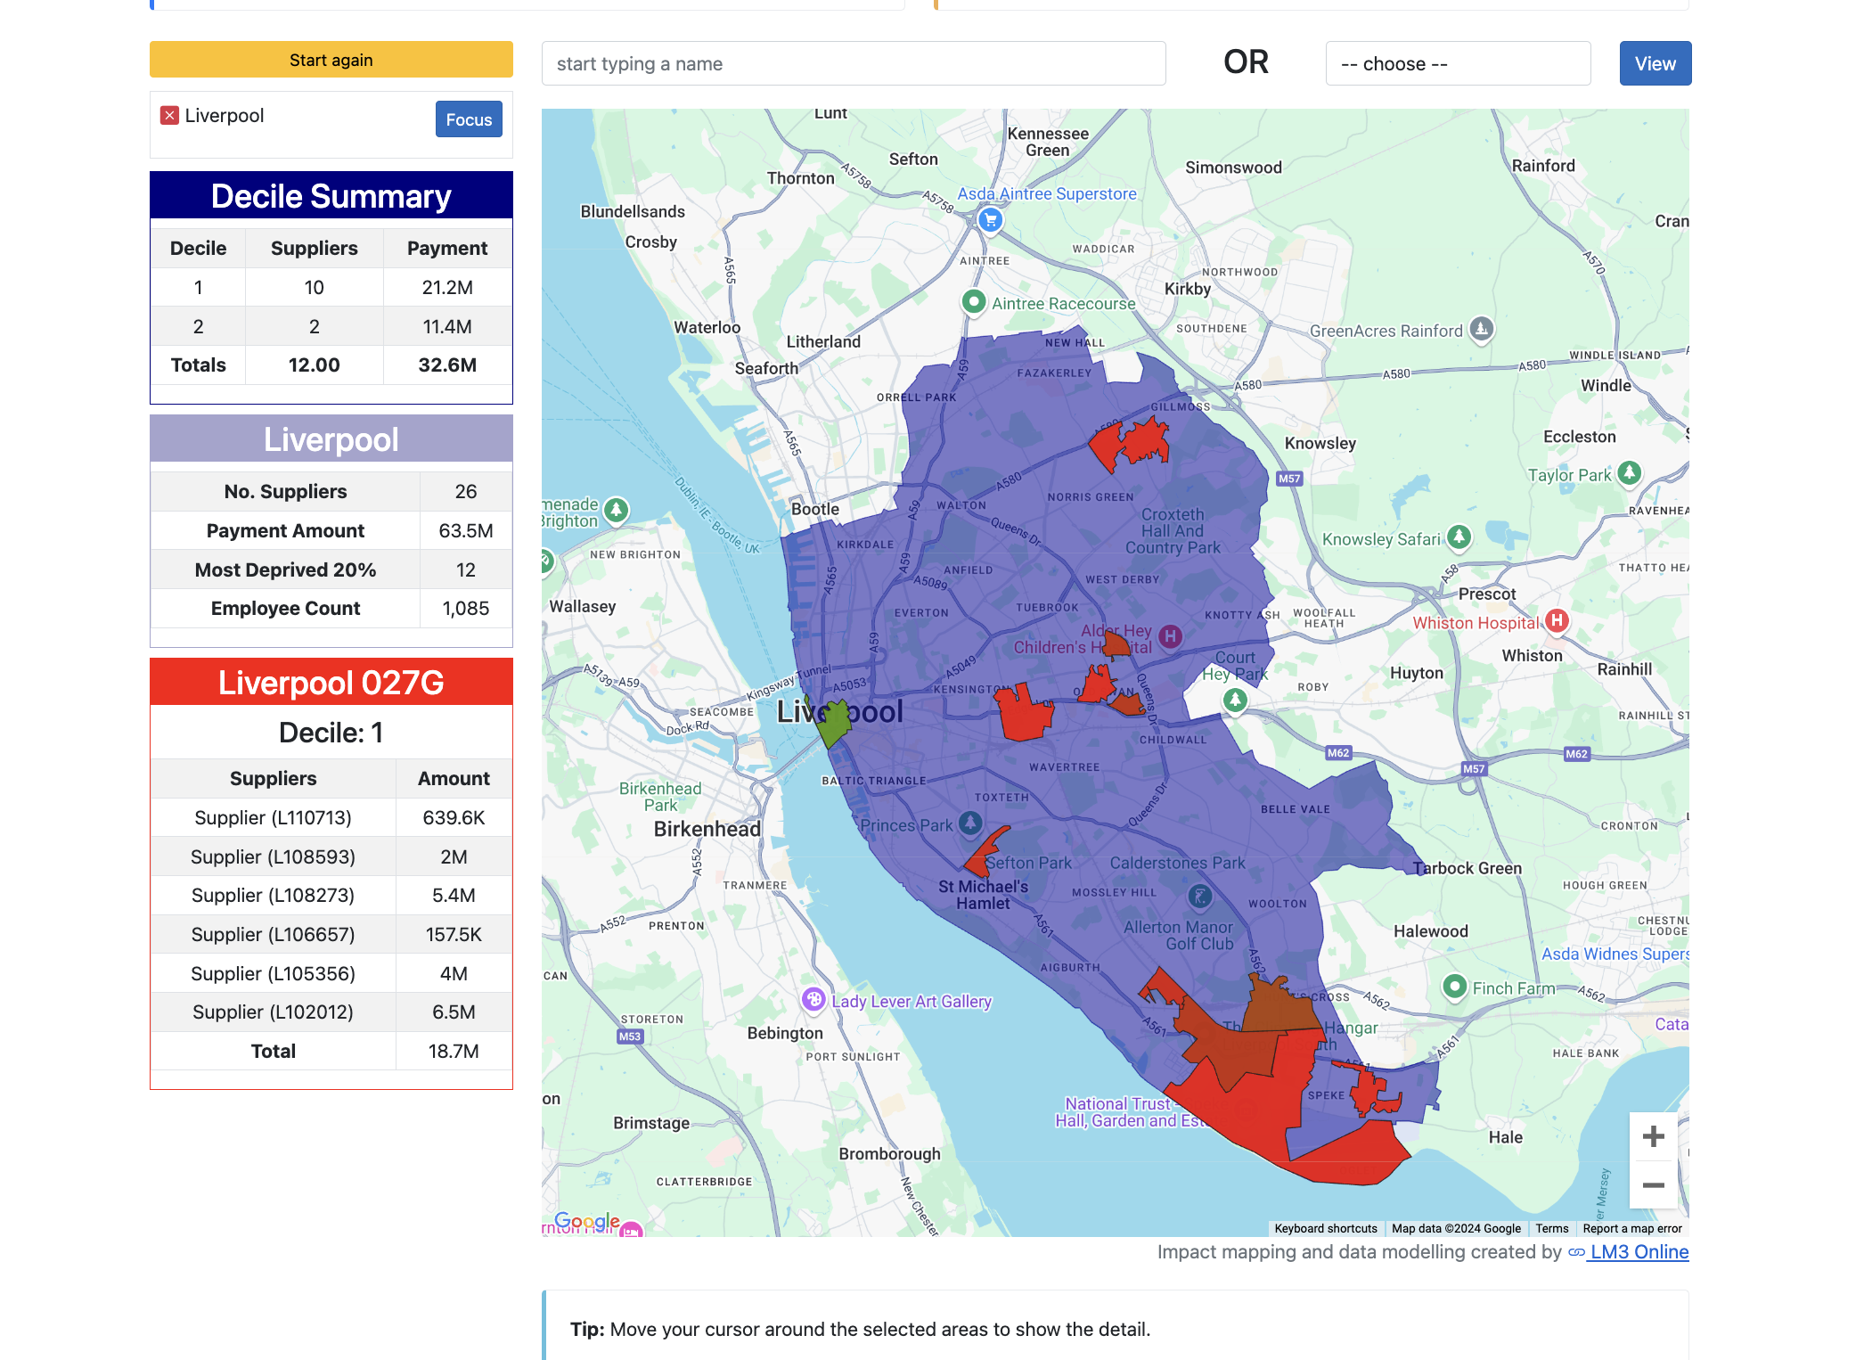Click the '18.7M' total amount cell
This screenshot has width=1864, height=1360.
(454, 1051)
